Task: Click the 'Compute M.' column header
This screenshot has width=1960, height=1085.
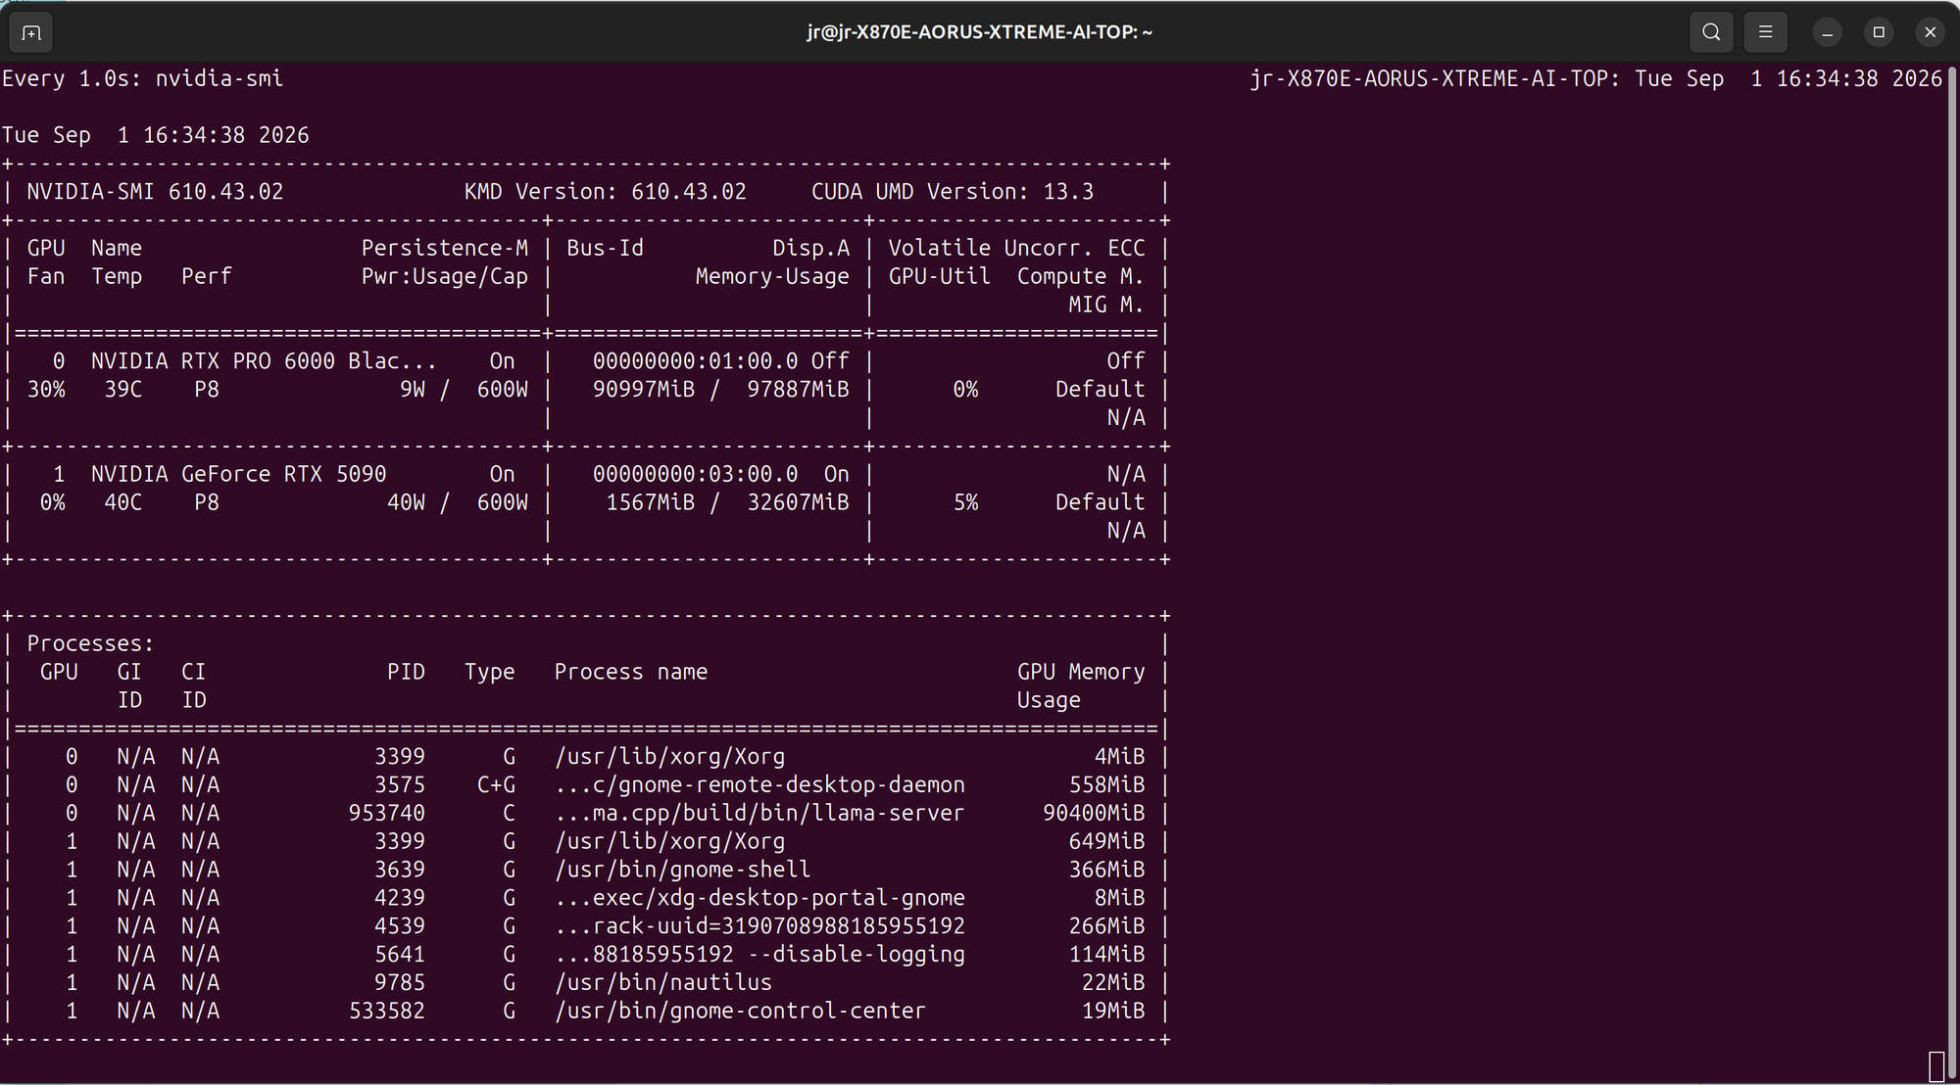Action: 1080,277
